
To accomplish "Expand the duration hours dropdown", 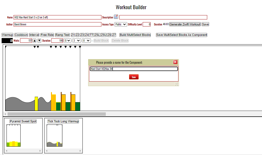I will 68,41.
